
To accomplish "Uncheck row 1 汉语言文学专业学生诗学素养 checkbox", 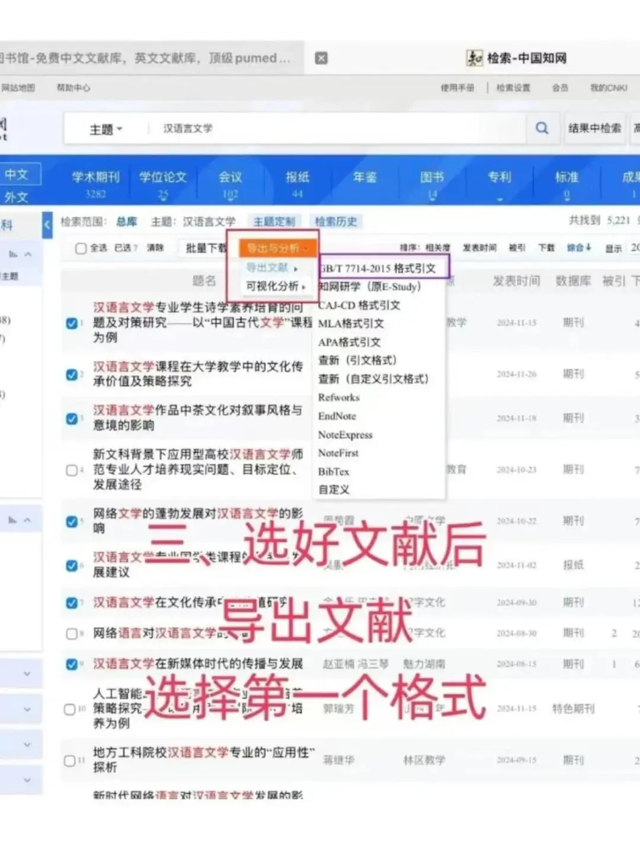I will tap(71, 323).
